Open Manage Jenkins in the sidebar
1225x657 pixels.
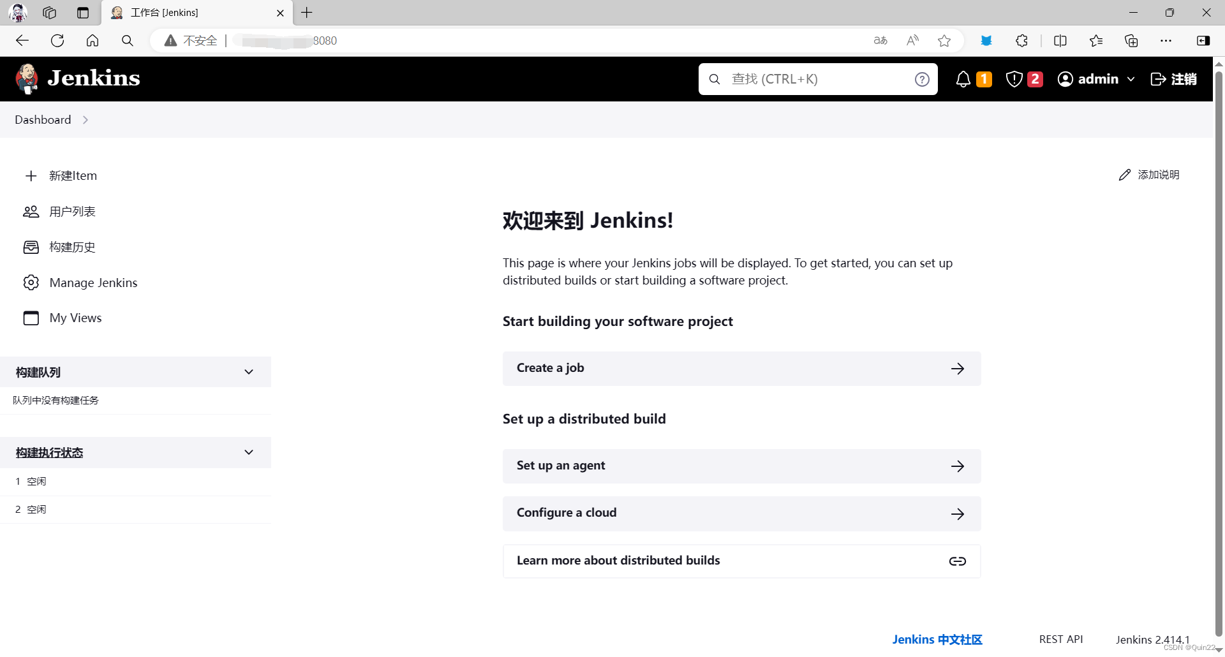[80, 283]
